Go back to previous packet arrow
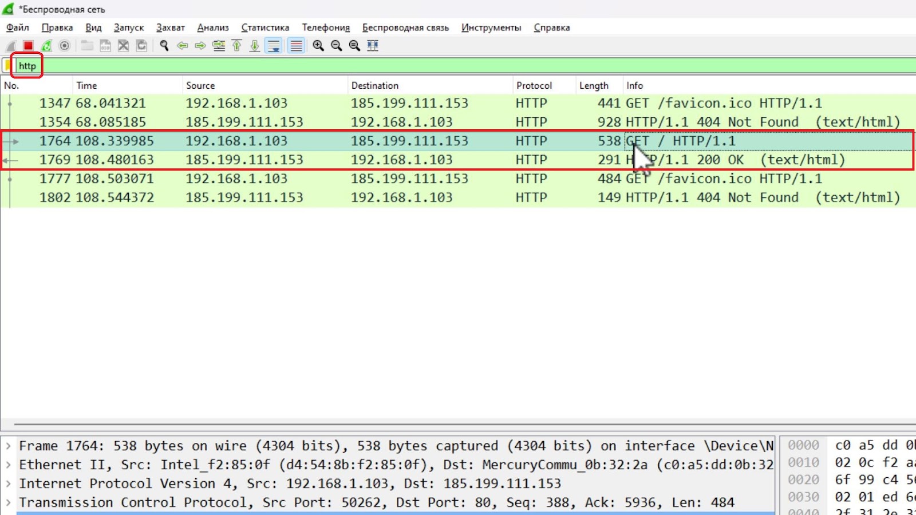The width and height of the screenshot is (916, 515). tap(183, 46)
